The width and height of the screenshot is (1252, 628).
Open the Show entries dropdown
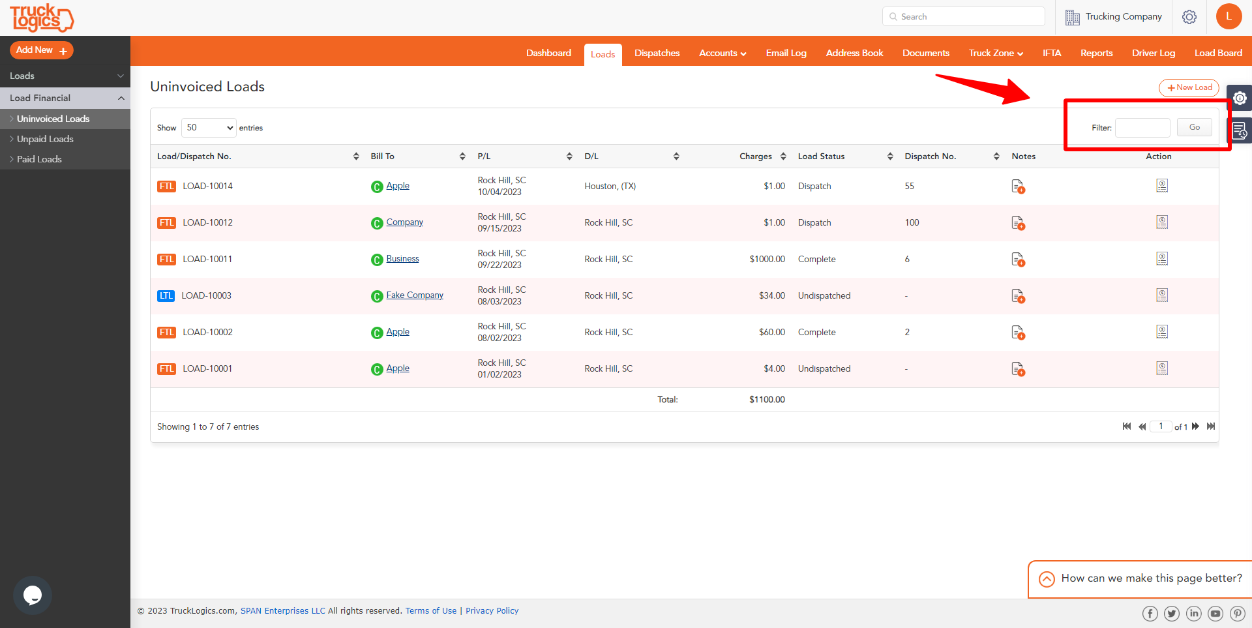coord(208,127)
